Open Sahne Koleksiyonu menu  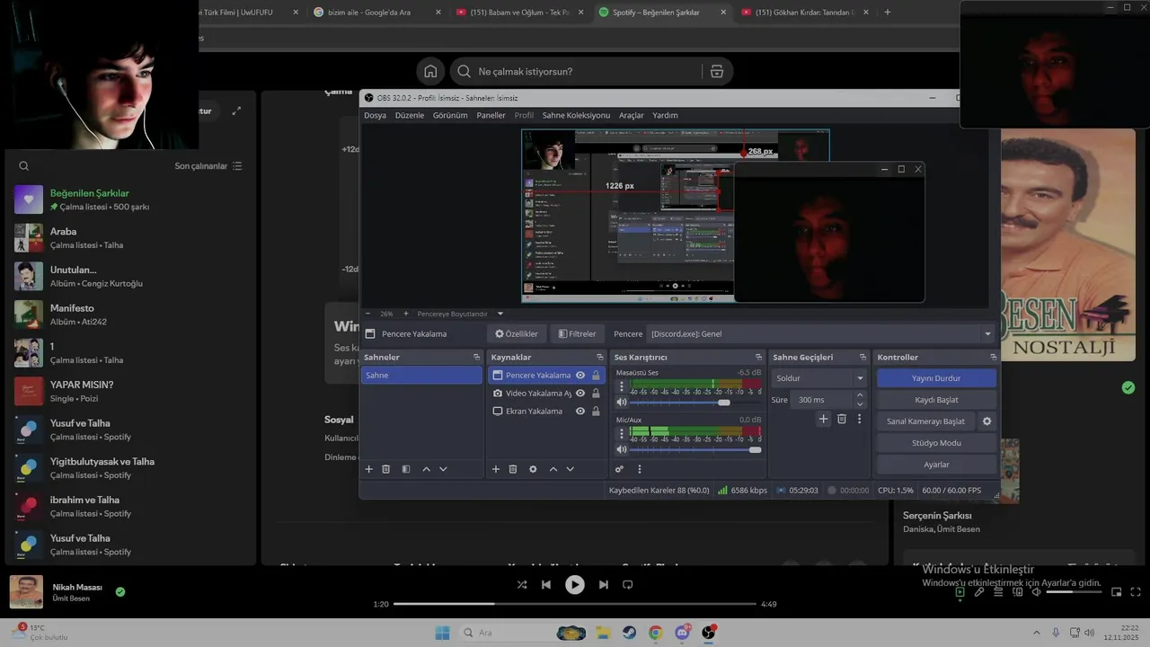pyautogui.click(x=576, y=115)
